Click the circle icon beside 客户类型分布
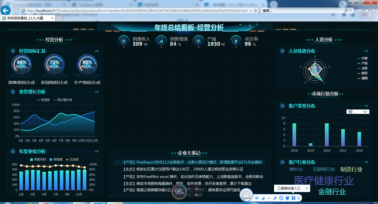 click(x=282, y=106)
